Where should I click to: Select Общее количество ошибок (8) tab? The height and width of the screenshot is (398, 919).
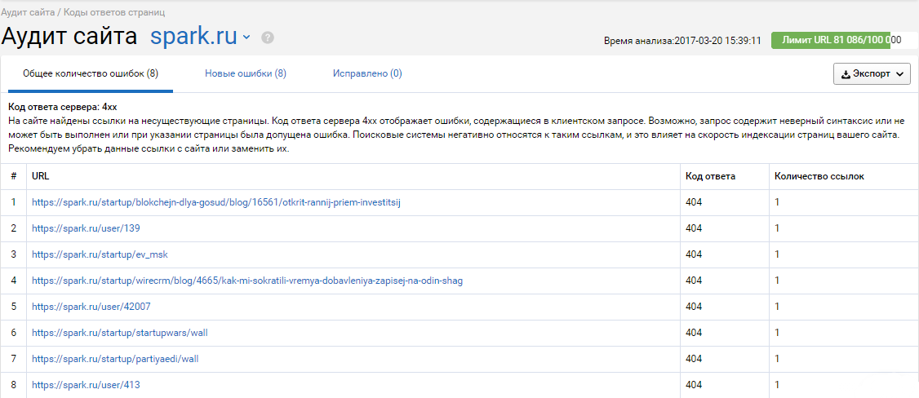(x=91, y=73)
